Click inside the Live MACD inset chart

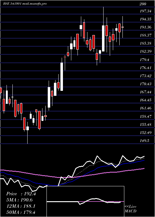(x=85, y=201)
